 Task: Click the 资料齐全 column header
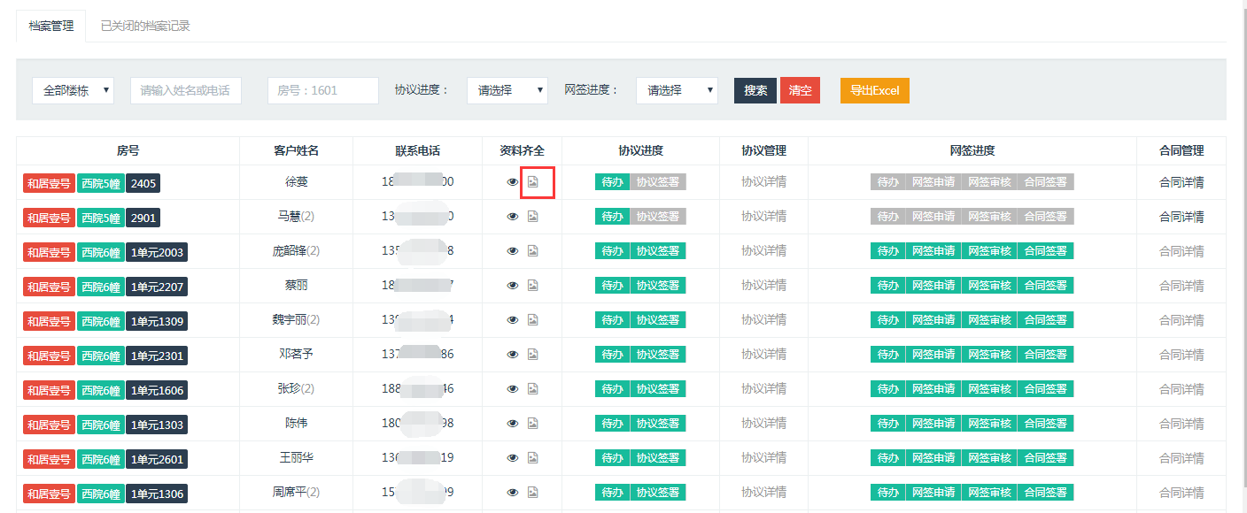[x=522, y=150]
